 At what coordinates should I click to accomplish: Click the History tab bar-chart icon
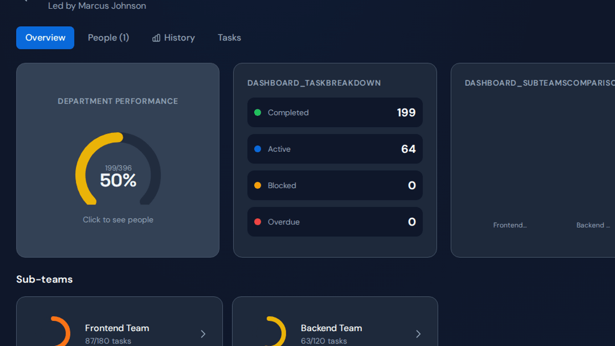click(156, 38)
